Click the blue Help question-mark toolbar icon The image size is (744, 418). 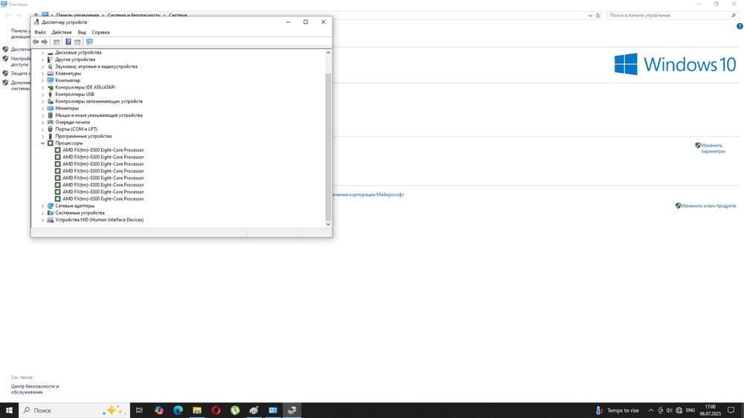click(x=68, y=42)
